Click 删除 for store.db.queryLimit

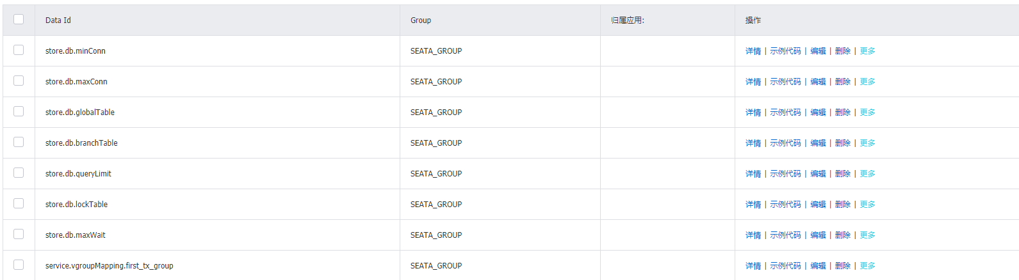[843, 174]
